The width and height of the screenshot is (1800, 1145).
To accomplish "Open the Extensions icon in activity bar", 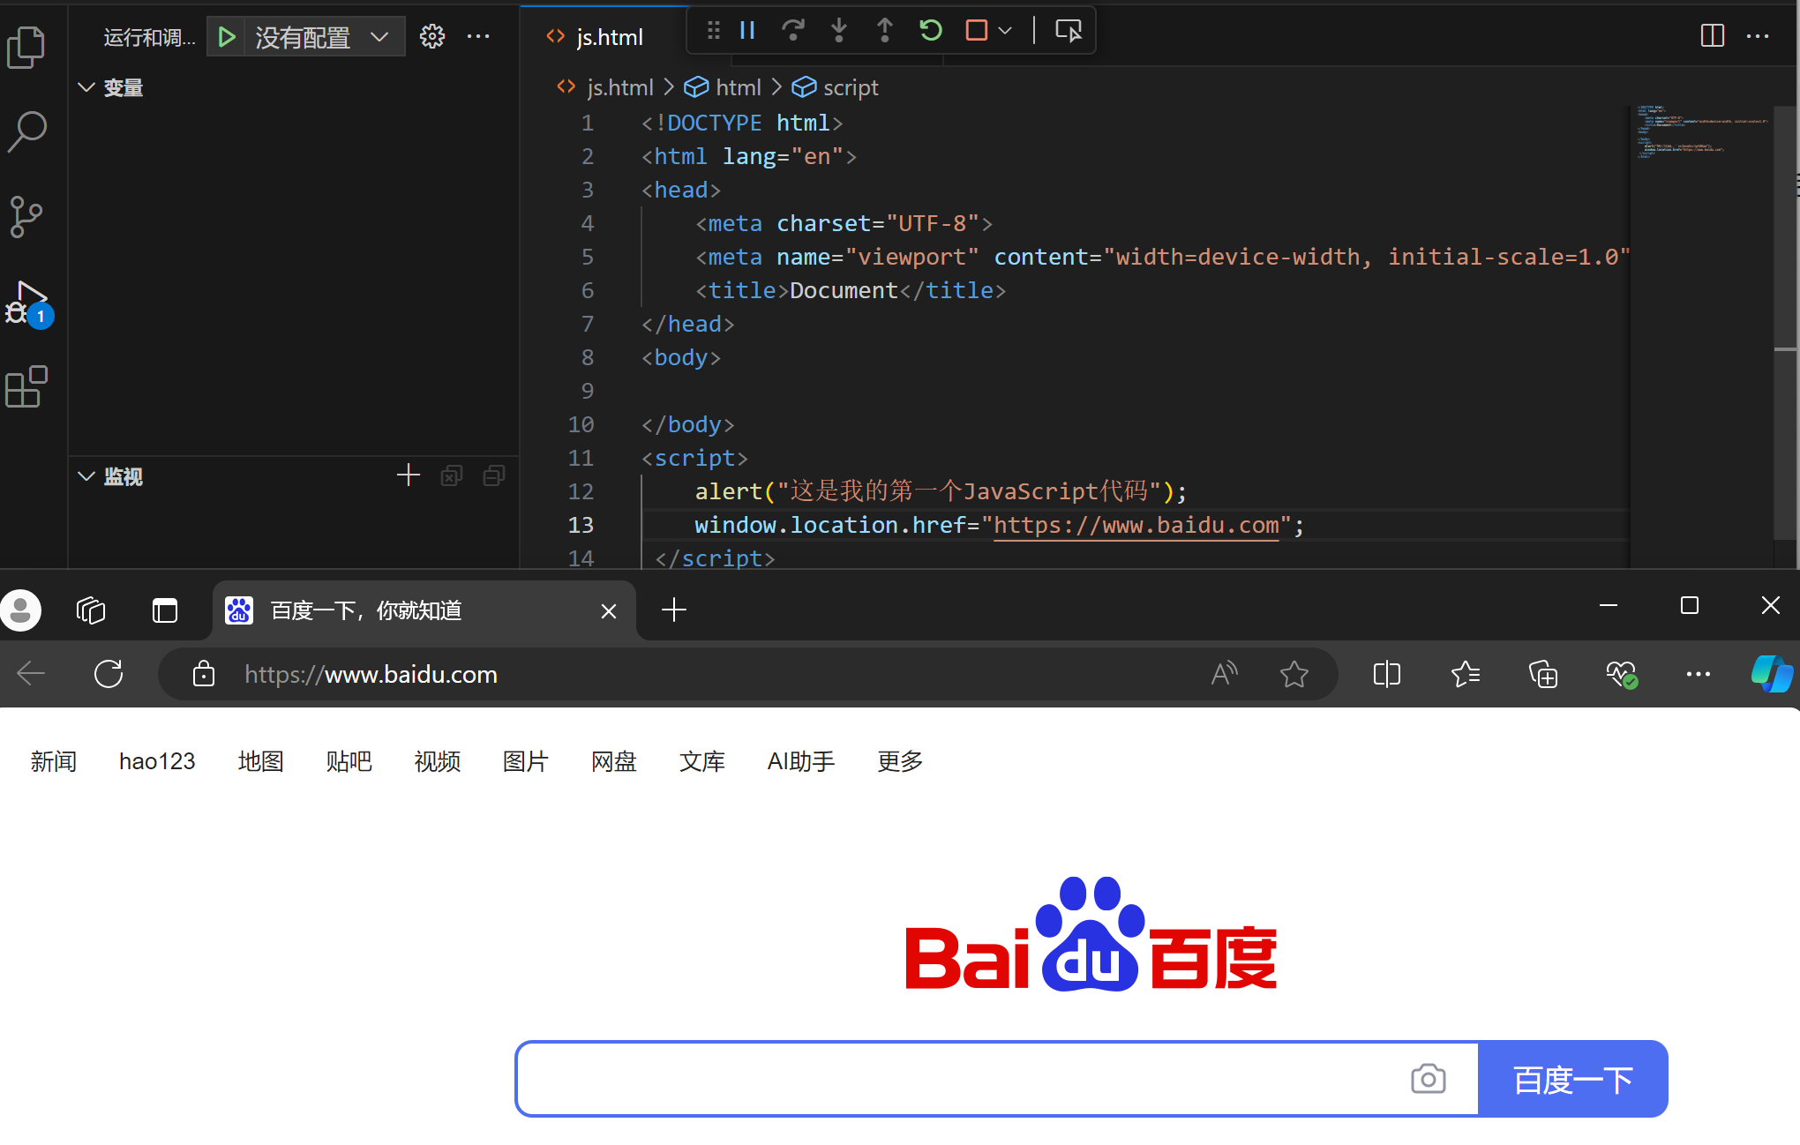I will point(26,386).
